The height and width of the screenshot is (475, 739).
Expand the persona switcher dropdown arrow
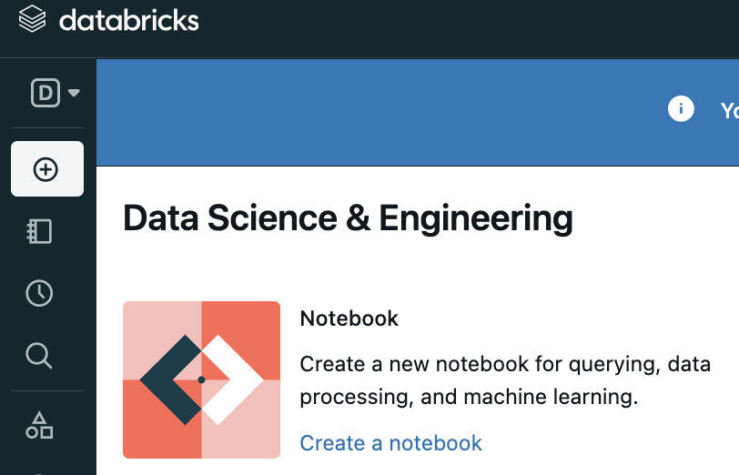[74, 93]
